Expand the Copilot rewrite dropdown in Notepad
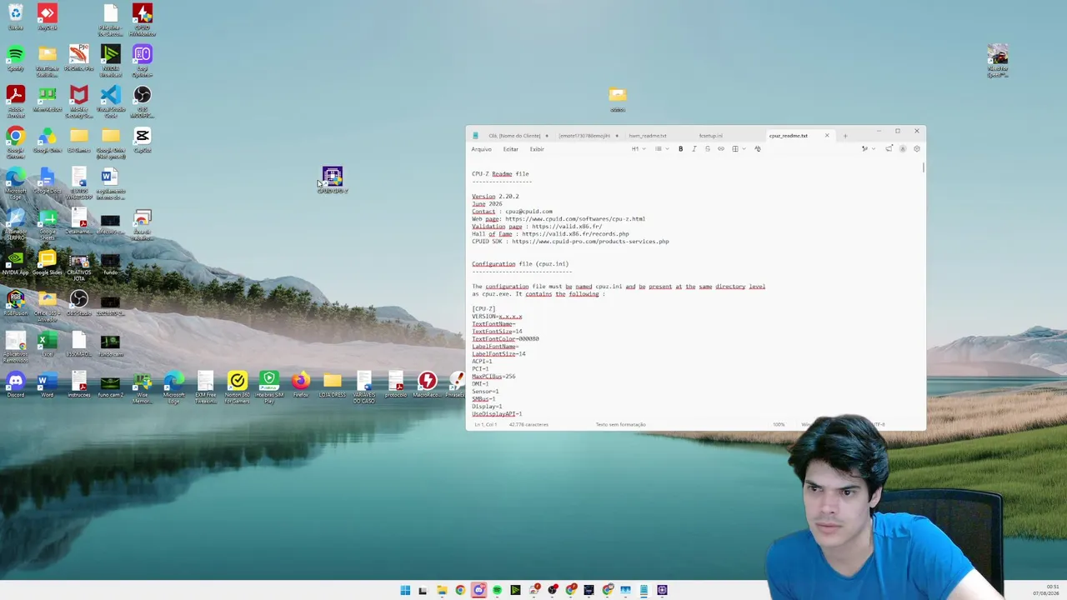Viewport: 1067px width, 600px height. tap(868, 149)
